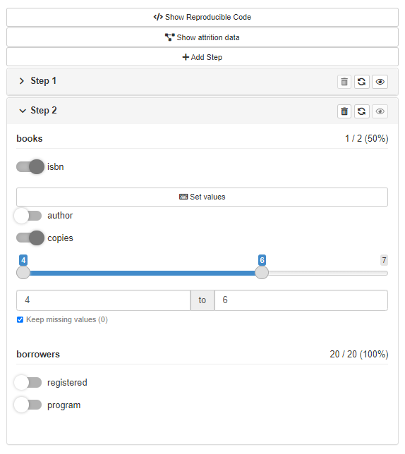Turn on the registered filter switch
Image resolution: width=405 pixels, height=454 pixels.
pyautogui.click(x=28, y=383)
